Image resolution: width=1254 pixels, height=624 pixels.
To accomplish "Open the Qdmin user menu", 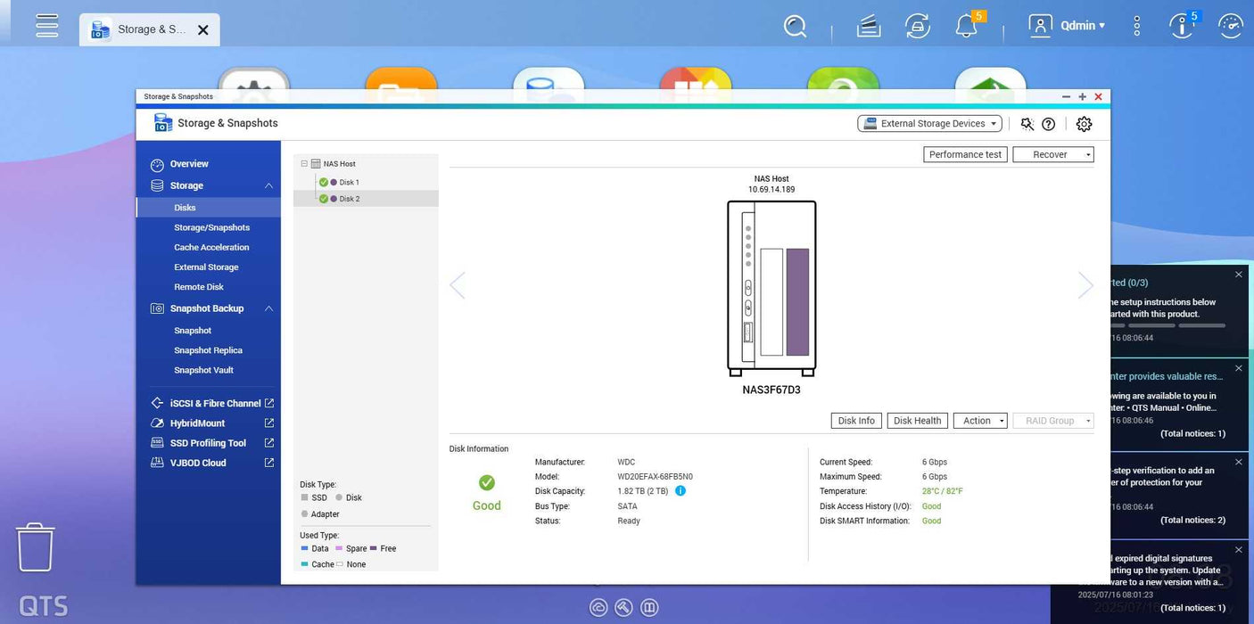I will pos(1068,26).
